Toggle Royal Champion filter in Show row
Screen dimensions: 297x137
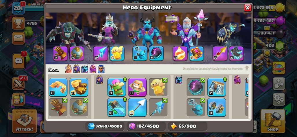point(101,69)
